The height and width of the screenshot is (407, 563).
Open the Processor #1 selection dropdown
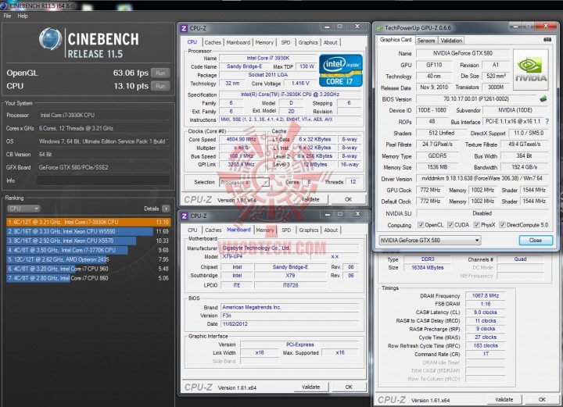pyautogui.click(x=244, y=182)
